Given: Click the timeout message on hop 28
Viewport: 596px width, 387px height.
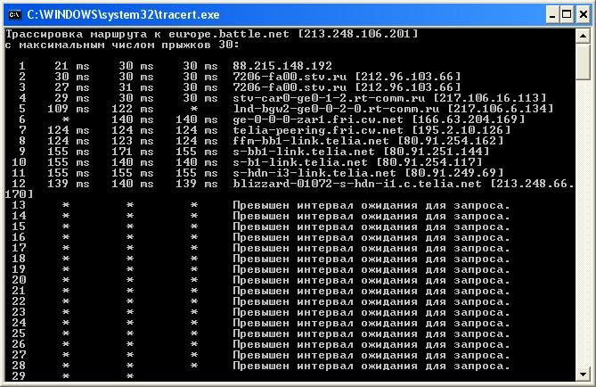Looking at the screenshot, I should point(371,365).
